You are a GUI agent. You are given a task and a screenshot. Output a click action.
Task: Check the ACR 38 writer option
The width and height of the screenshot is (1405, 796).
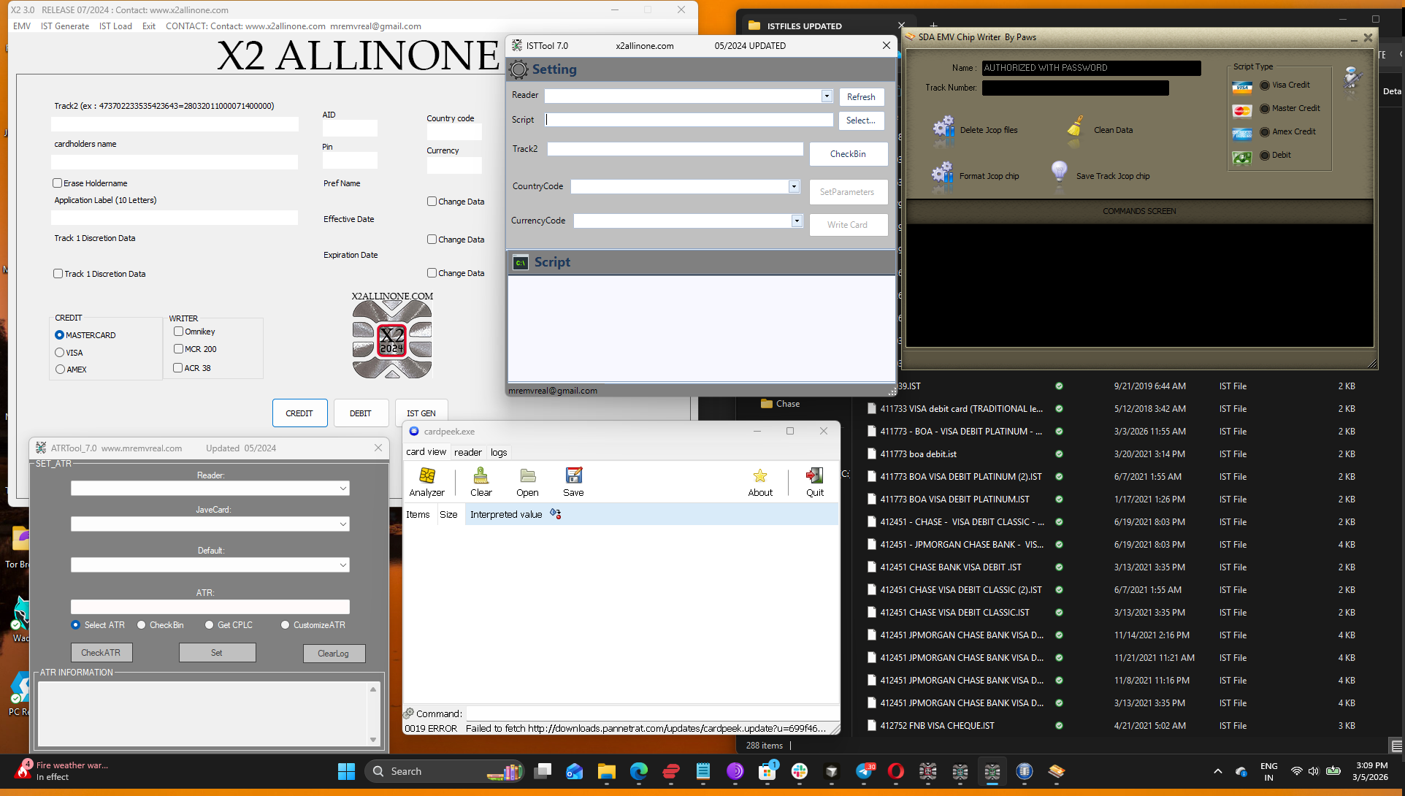coord(177,368)
